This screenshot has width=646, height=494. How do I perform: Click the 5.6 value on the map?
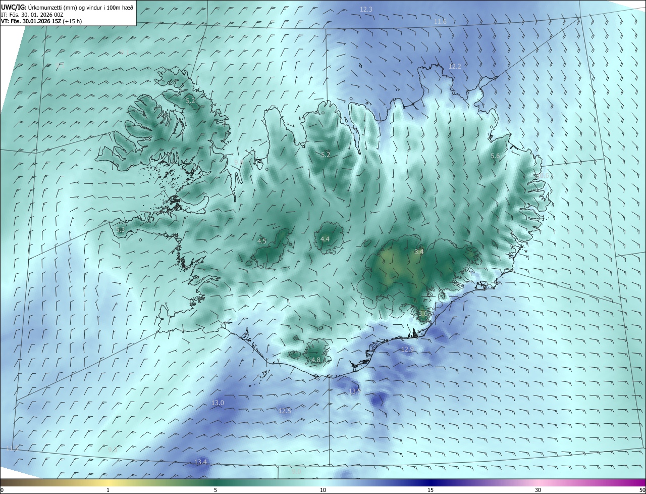click(x=495, y=157)
